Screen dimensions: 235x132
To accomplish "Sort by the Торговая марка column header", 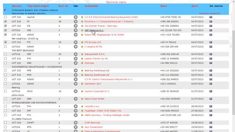I will [x=38, y=6].
